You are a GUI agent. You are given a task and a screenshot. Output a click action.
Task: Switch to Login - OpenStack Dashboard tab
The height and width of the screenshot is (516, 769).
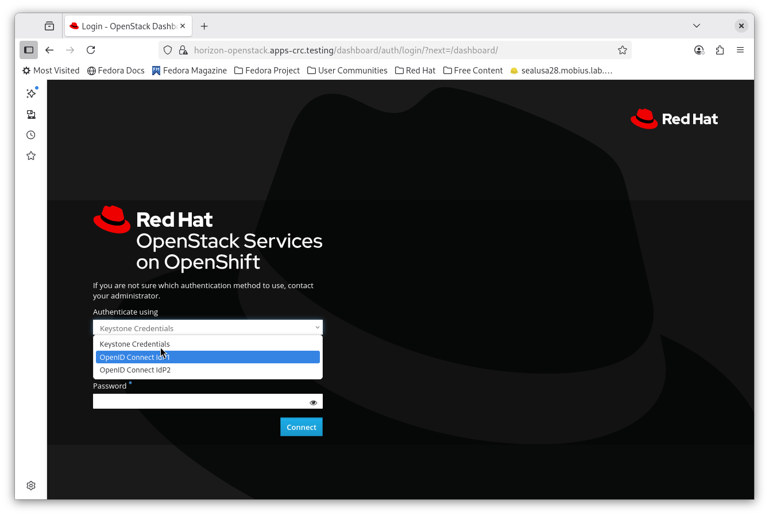pyautogui.click(x=129, y=26)
